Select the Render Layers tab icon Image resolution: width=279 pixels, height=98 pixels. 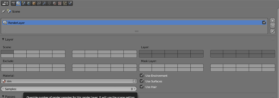tap(19, 3)
